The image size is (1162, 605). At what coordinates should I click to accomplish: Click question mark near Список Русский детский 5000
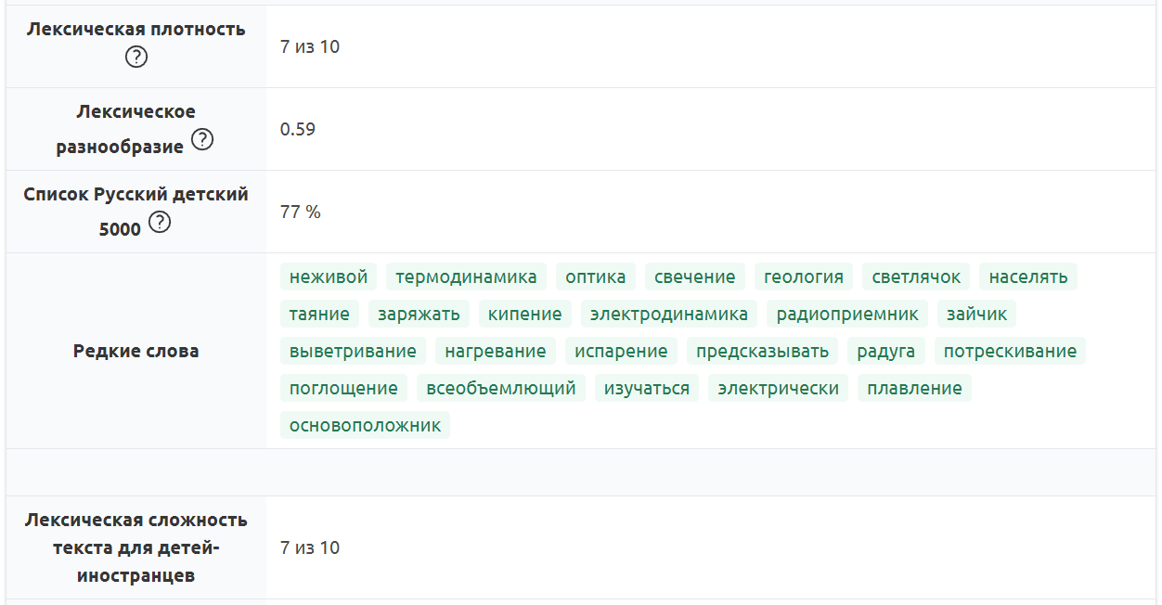pos(160,223)
